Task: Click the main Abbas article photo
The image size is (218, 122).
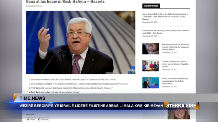Action: [81, 42]
